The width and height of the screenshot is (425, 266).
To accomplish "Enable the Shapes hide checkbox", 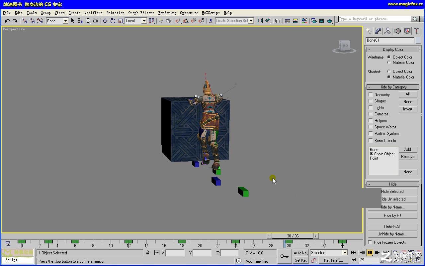I will click(x=371, y=101).
